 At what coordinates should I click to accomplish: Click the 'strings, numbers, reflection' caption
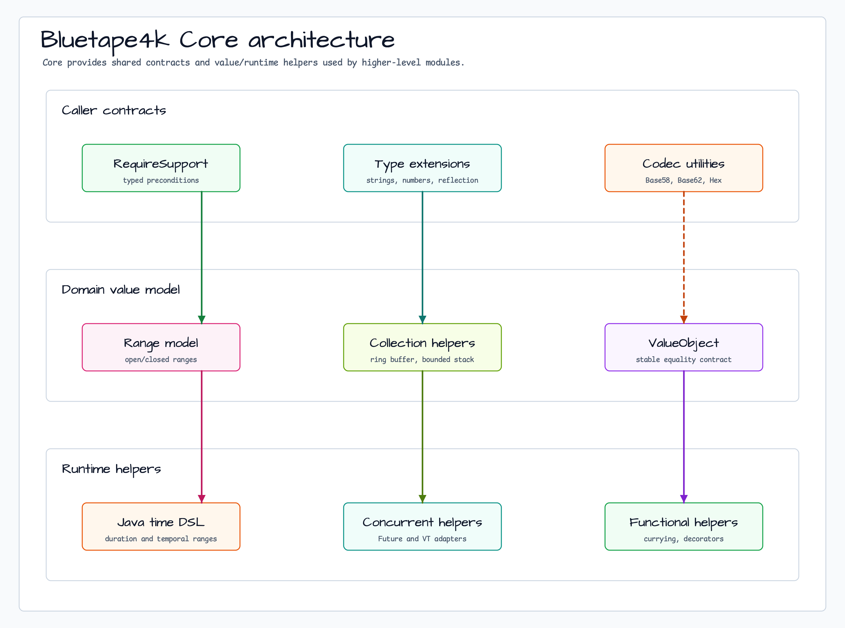tap(422, 180)
